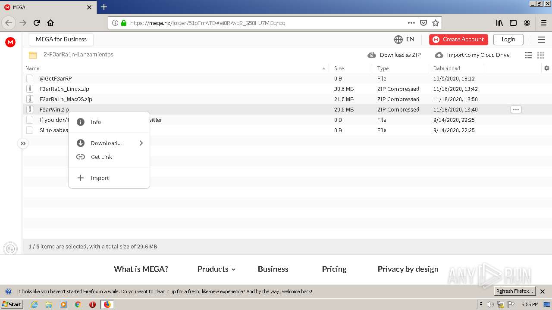Image resolution: width=552 pixels, height=310 pixels.
Task: Click the red MEGA logo icon
Action: pyautogui.click(x=10, y=42)
